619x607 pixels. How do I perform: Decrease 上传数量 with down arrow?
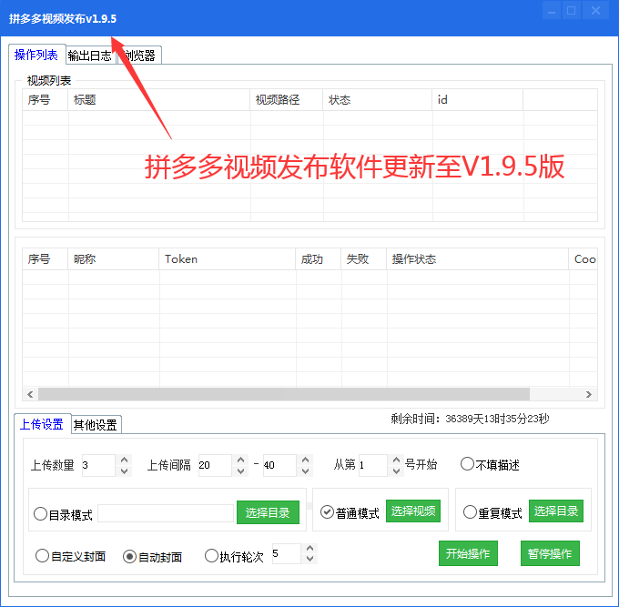click(x=124, y=471)
